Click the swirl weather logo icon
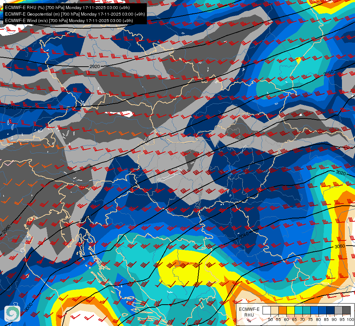The image size is (355, 326). [x=12, y=314]
